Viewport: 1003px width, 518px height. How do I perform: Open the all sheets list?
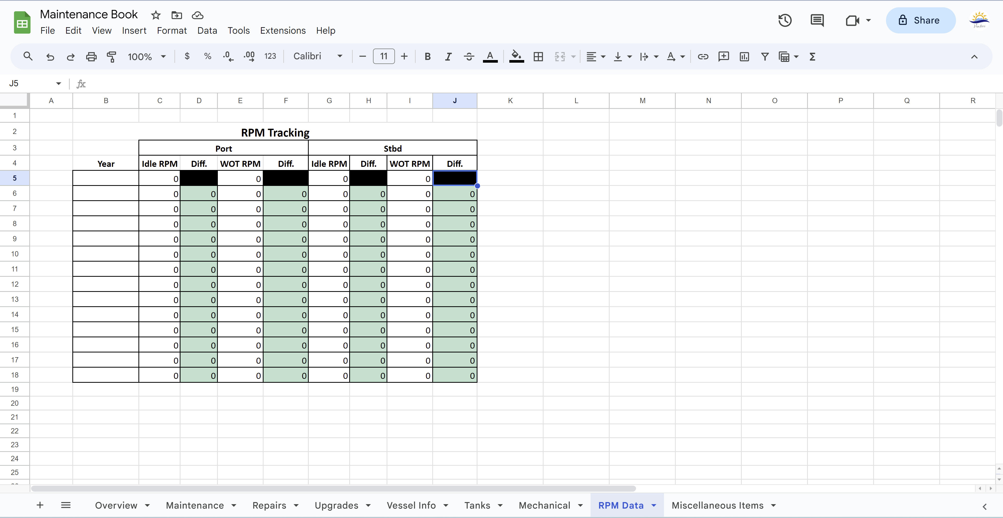coord(66,505)
